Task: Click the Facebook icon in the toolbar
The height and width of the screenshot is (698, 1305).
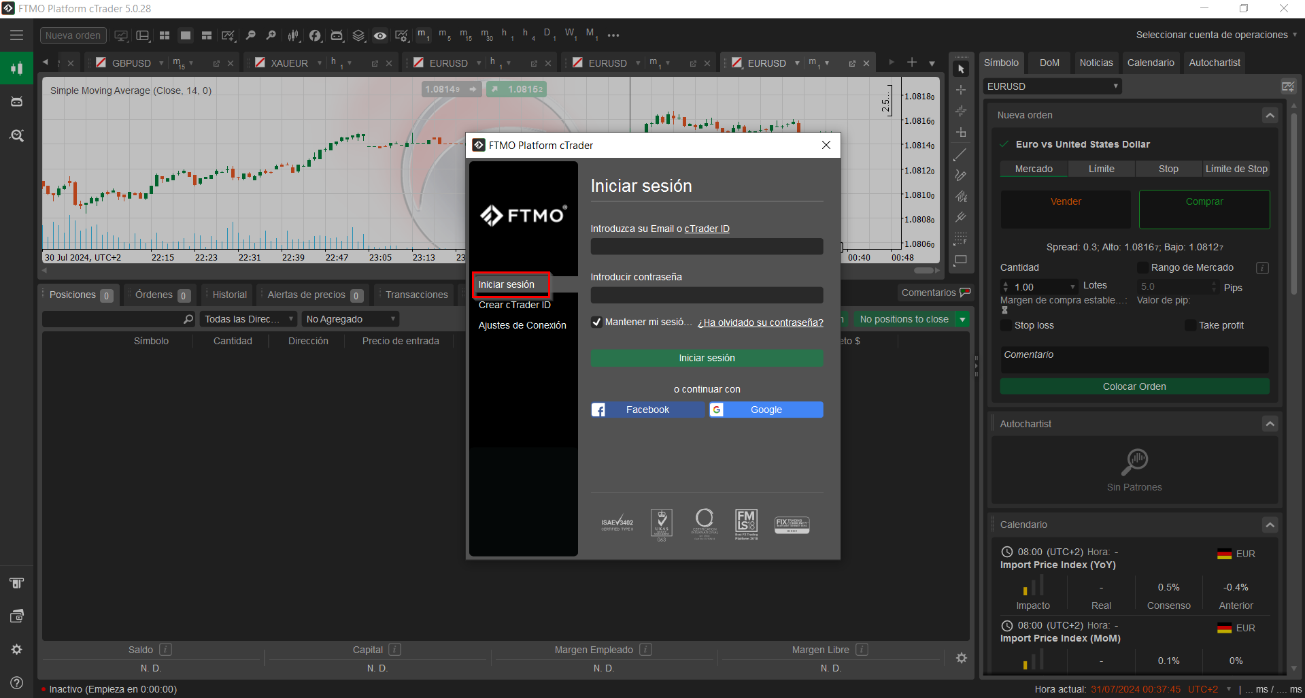Action: [x=315, y=35]
